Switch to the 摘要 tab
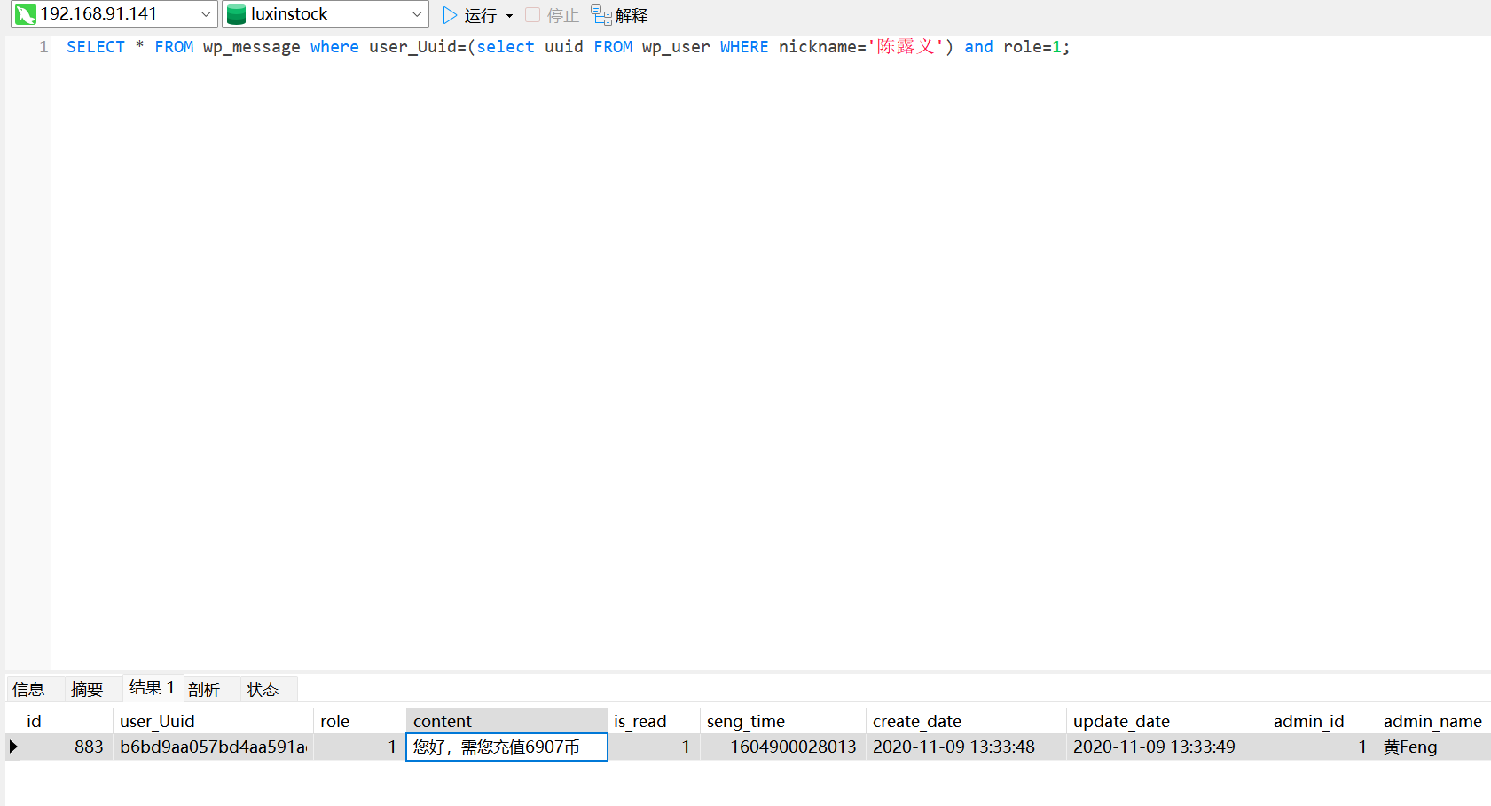Screen dimensions: 1491x806 click(87, 689)
